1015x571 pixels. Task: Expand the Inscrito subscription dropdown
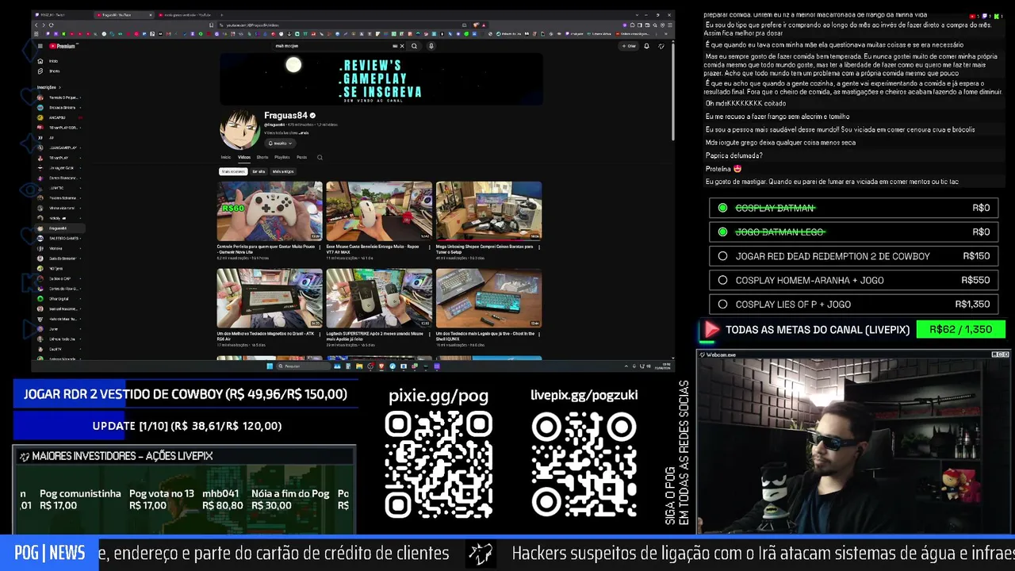pos(280,144)
